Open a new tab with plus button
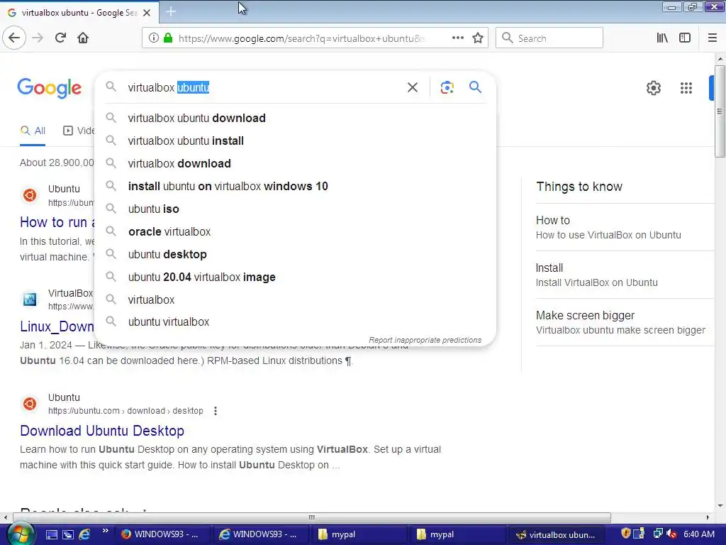Viewport: 726px width, 545px height. tap(171, 11)
